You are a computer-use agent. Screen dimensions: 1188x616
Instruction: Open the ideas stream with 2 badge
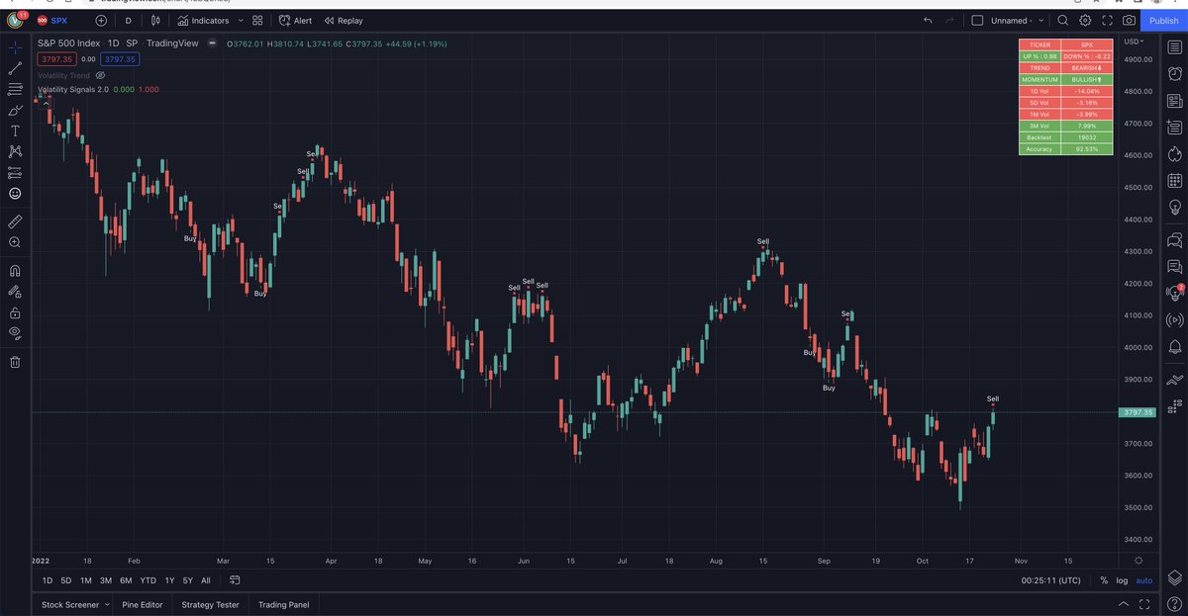(1175, 293)
